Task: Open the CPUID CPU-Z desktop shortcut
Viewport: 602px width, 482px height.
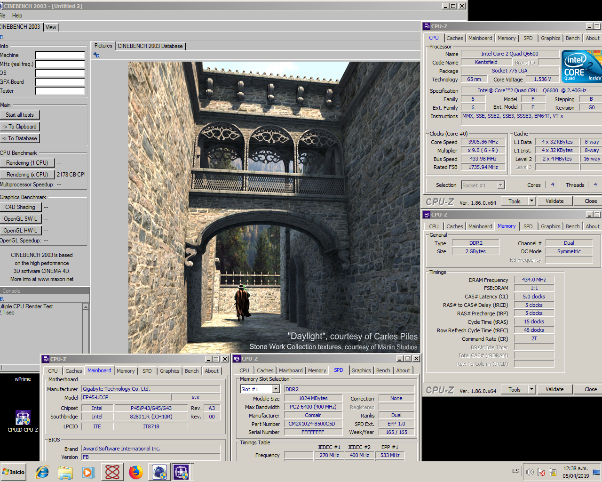Action: [x=23, y=421]
